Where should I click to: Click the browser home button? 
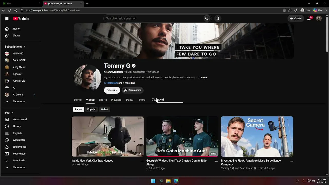(16, 10)
